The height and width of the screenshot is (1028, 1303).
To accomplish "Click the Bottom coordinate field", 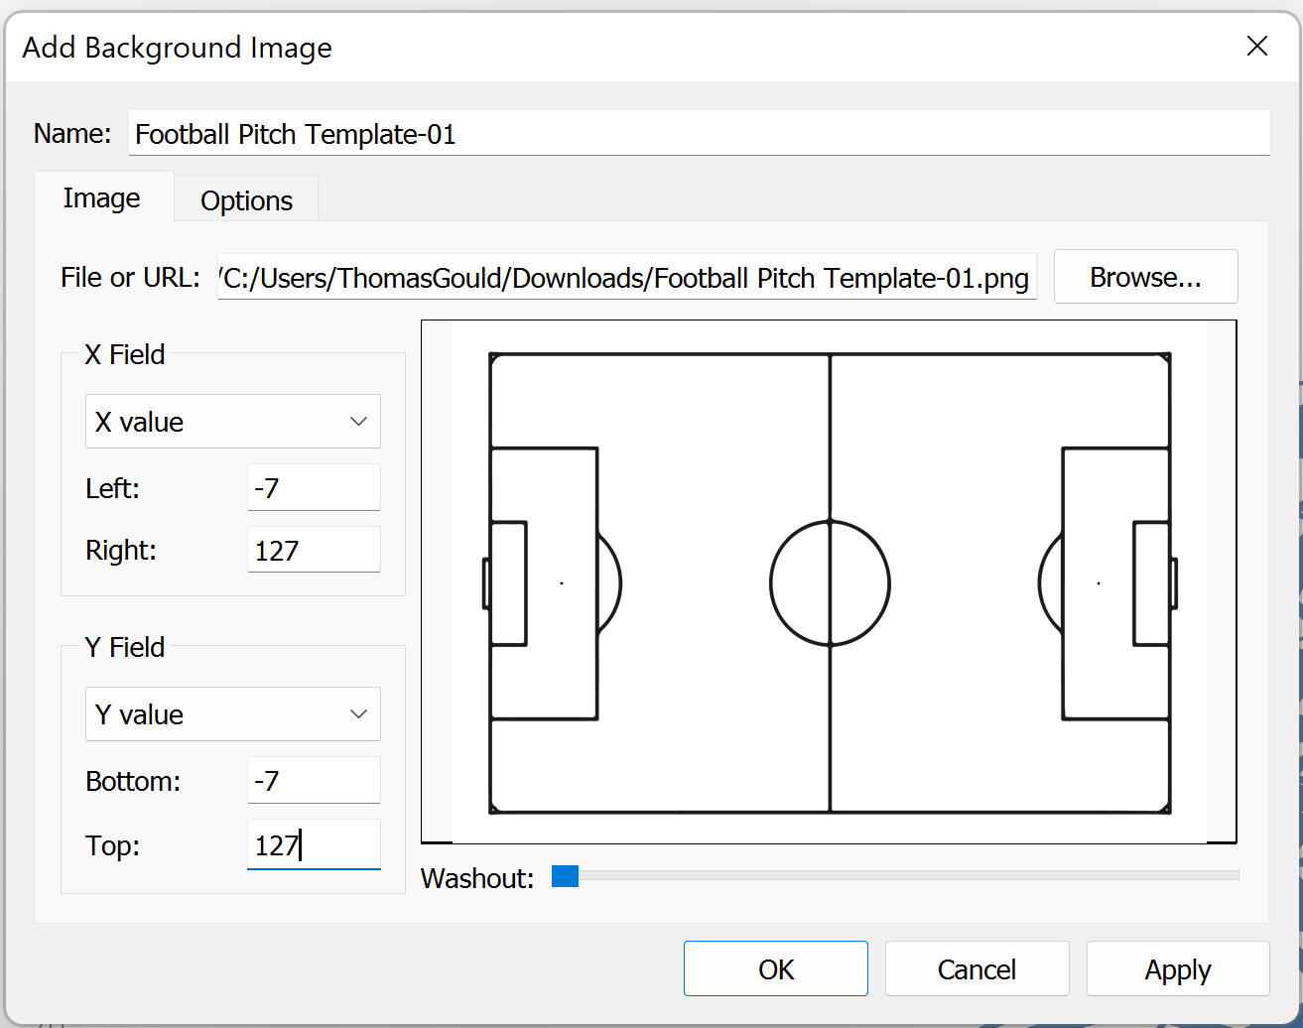I will coord(314,781).
